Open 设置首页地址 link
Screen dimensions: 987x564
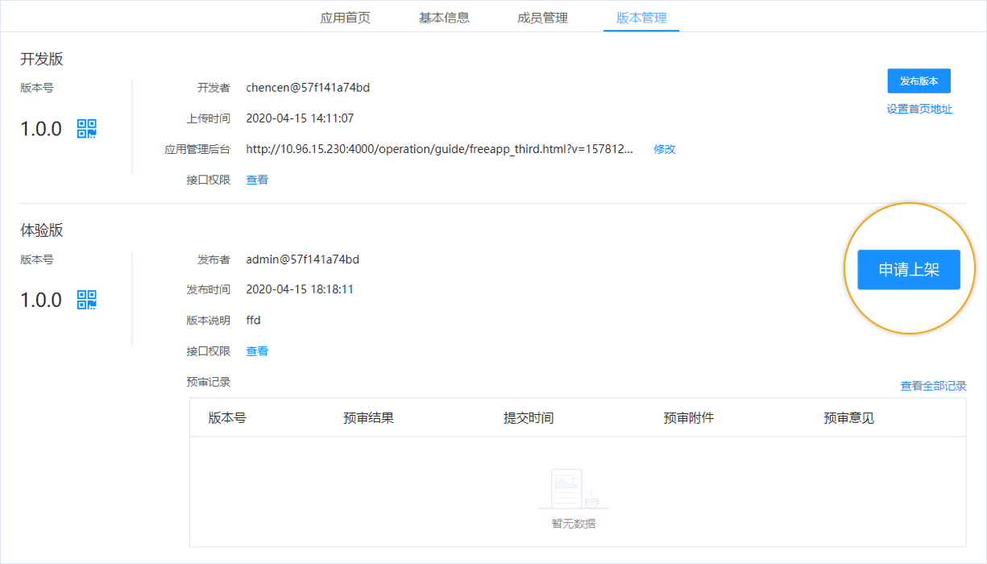919,109
